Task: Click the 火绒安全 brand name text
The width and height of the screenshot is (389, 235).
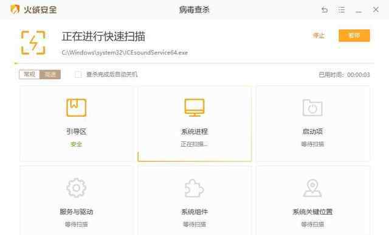Action: click(x=40, y=10)
